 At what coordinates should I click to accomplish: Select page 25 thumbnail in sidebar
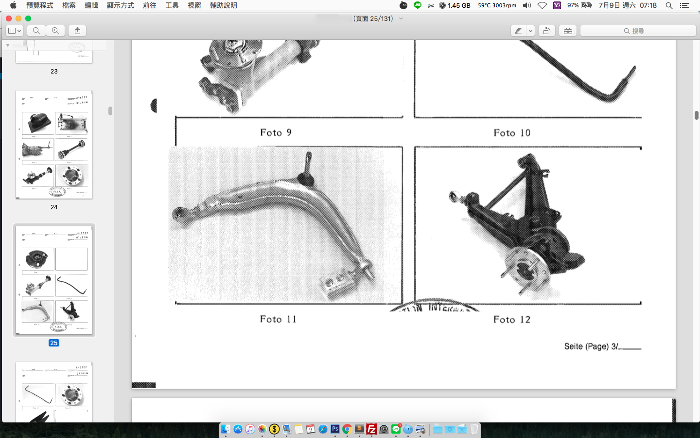click(x=54, y=280)
